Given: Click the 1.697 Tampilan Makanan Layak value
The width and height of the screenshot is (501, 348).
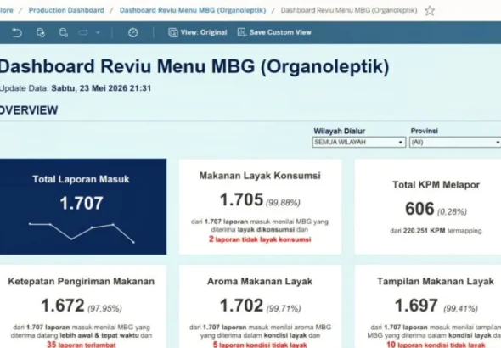Looking at the screenshot, I should 416,306.
